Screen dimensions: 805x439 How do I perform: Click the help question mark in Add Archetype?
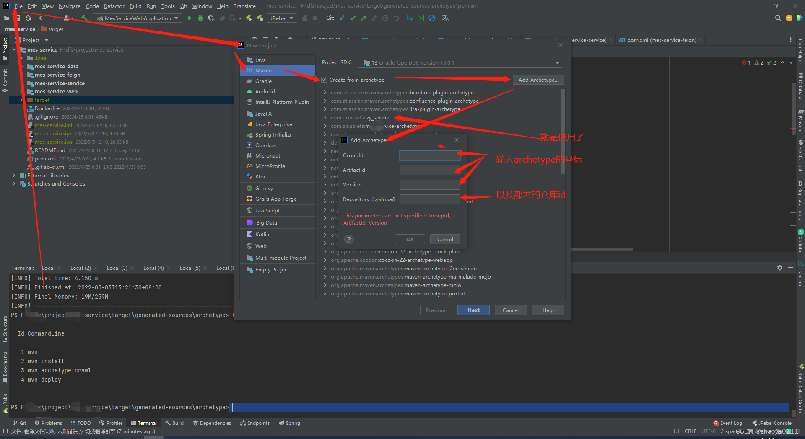(349, 239)
